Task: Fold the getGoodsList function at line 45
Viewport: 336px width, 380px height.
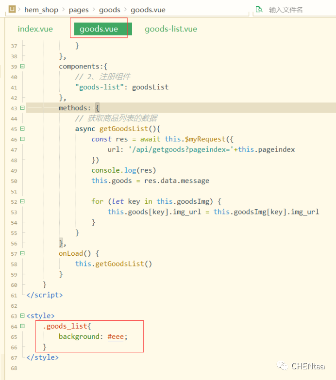Action: coord(22,129)
